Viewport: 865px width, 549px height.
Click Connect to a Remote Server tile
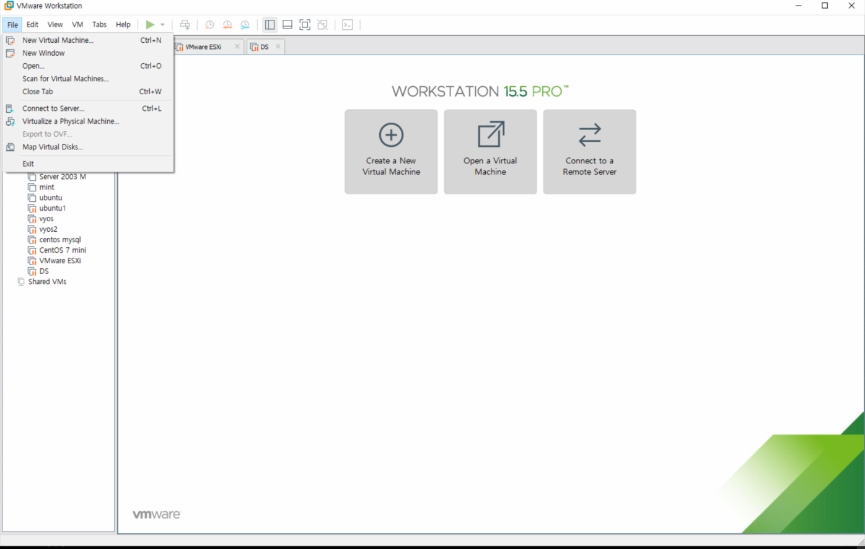coord(589,152)
